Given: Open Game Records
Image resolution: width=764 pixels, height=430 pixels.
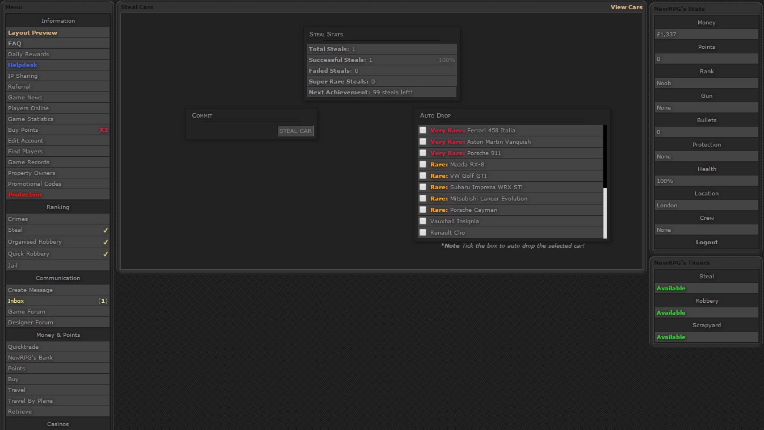Looking at the screenshot, I should (57, 162).
